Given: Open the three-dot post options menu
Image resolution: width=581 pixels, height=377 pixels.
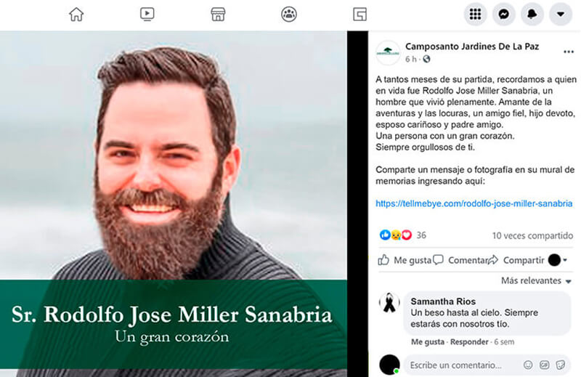Looking at the screenshot, I should point(569,52).
